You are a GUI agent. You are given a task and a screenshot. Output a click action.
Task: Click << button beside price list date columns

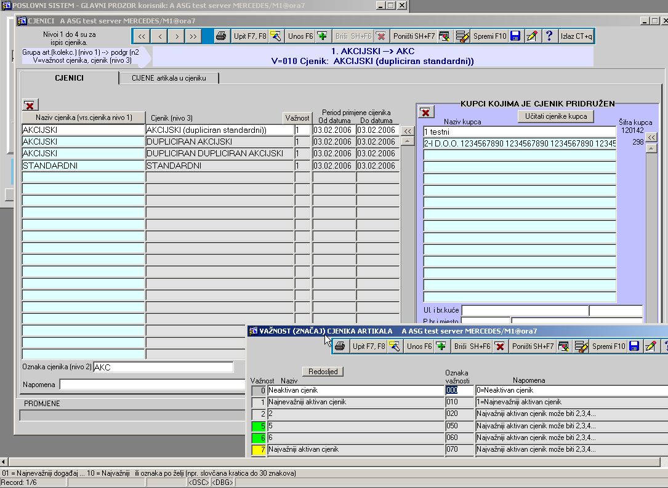pyautogui.click(x=408, y=131)
